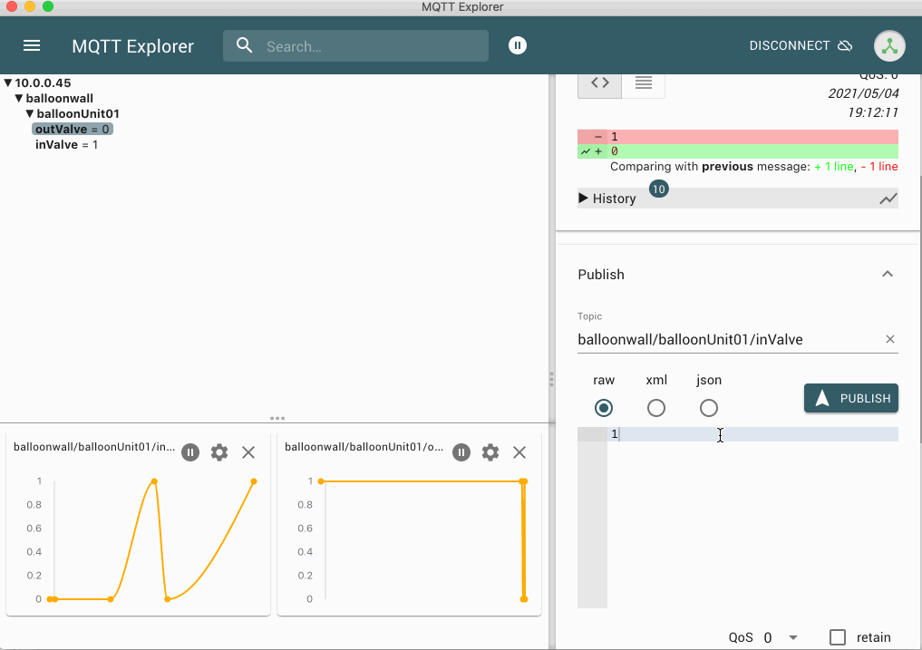Select the raw payload format
The image size is (922, 650).
[x=603, y=408]
